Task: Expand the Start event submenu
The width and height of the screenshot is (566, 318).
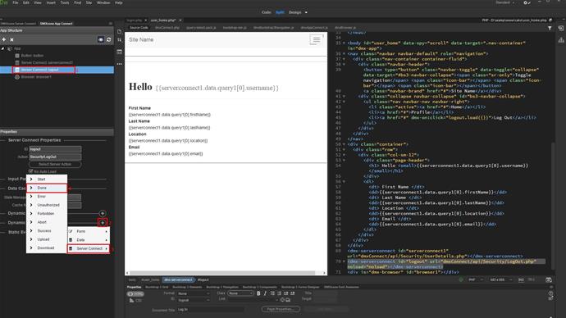Action: tap(47, 179)
